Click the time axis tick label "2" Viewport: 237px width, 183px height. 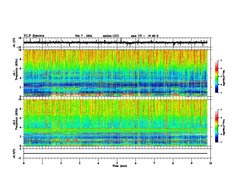[x=61, y=163]
